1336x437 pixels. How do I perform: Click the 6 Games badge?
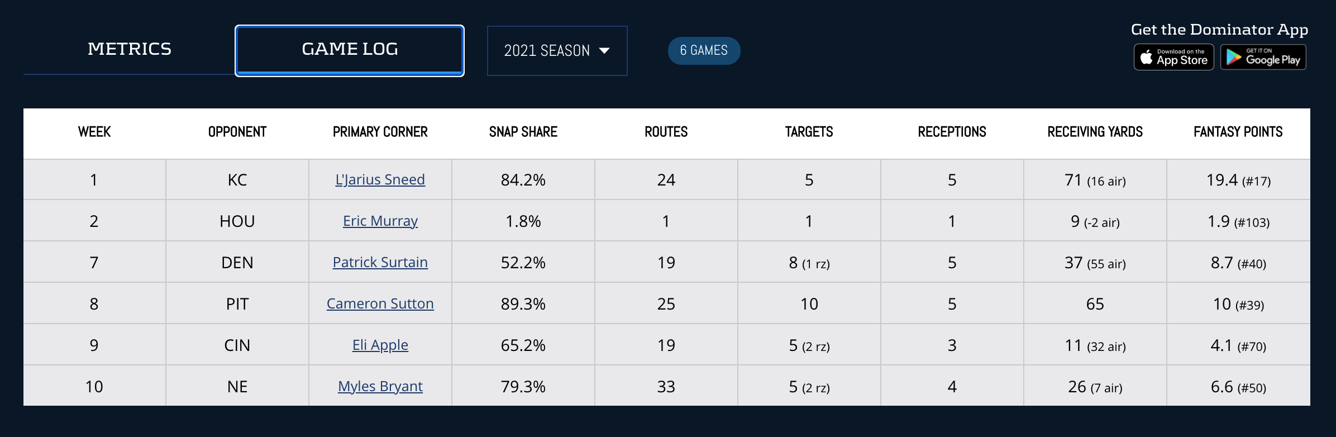click(704, 51)
